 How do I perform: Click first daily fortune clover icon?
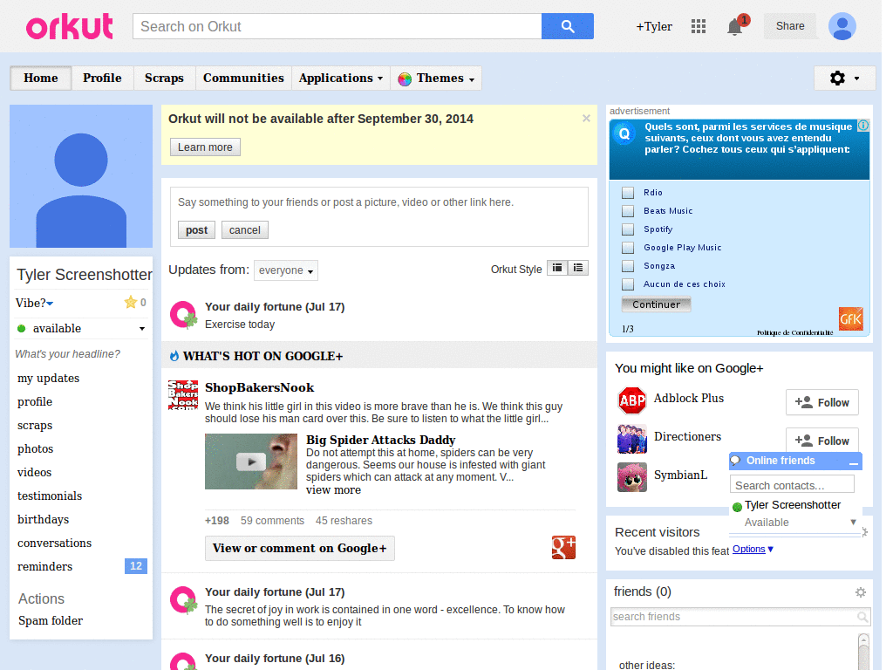(184, 315)
